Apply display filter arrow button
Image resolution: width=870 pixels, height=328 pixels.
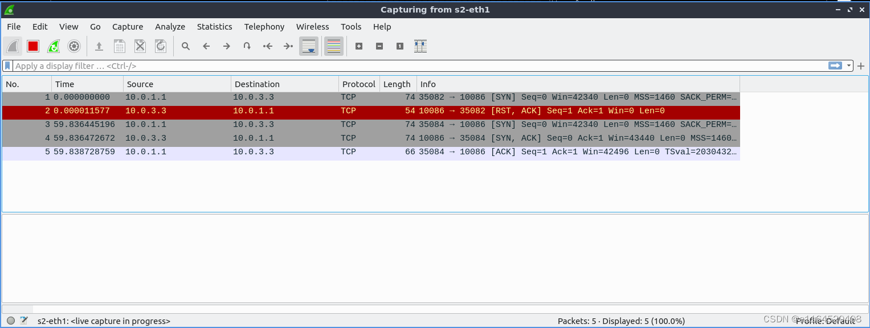[835, 66]
